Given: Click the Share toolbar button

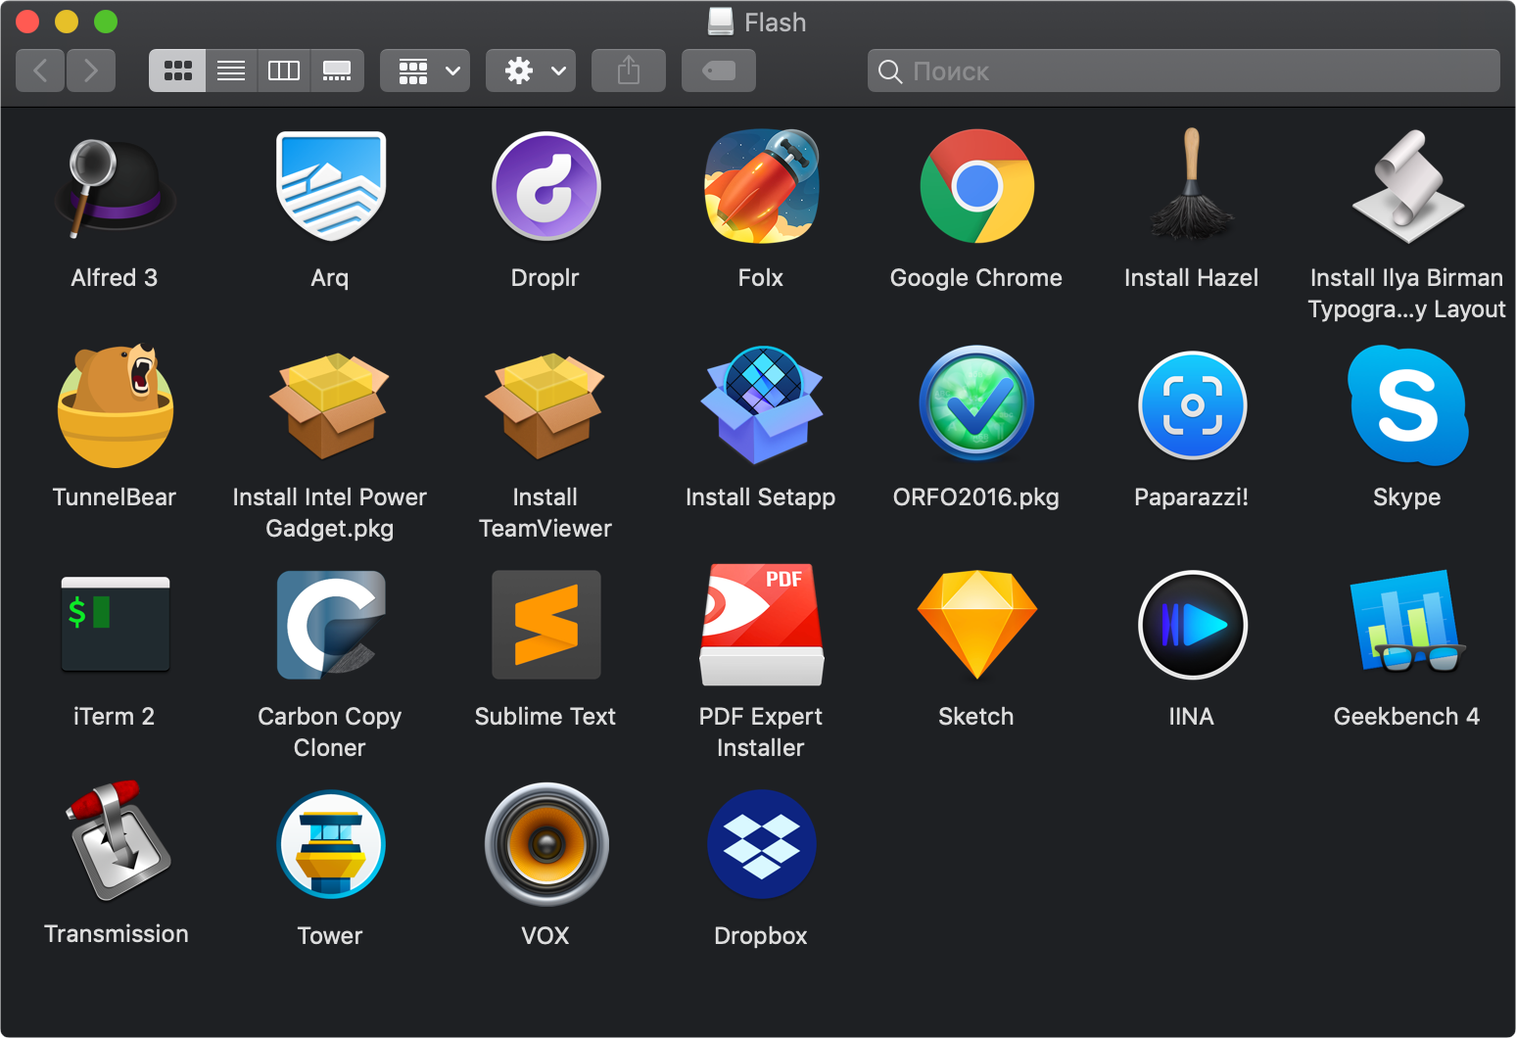Looking at the screenshot, I should pos(629,71).
